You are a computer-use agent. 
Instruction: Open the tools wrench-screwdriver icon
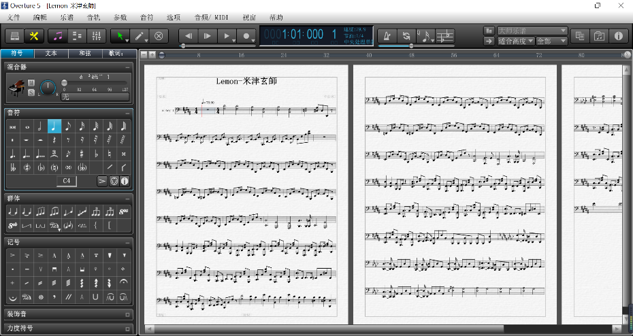pyautogui.click(x=34, y=36)
